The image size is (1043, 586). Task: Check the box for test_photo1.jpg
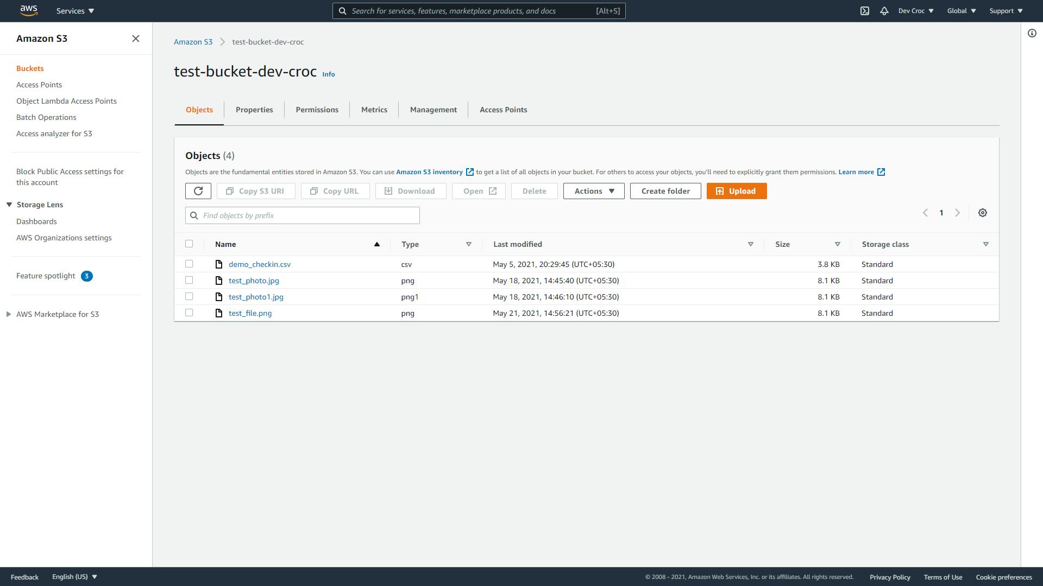point(189,296)
